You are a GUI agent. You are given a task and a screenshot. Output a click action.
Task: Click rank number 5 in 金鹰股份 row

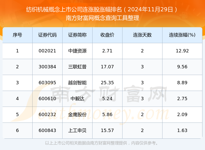point(17,115)
